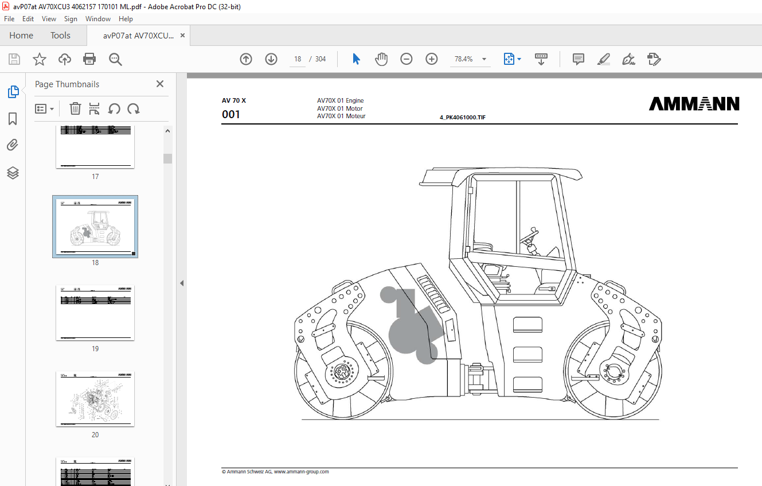Open the fit page options icon

point(509,59)
